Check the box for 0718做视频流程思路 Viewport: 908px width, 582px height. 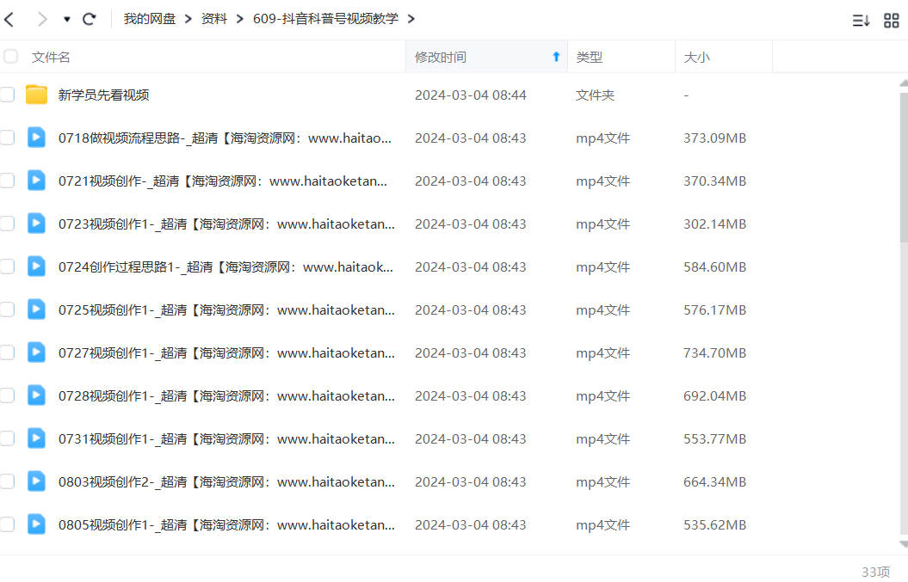click(7, 138)
